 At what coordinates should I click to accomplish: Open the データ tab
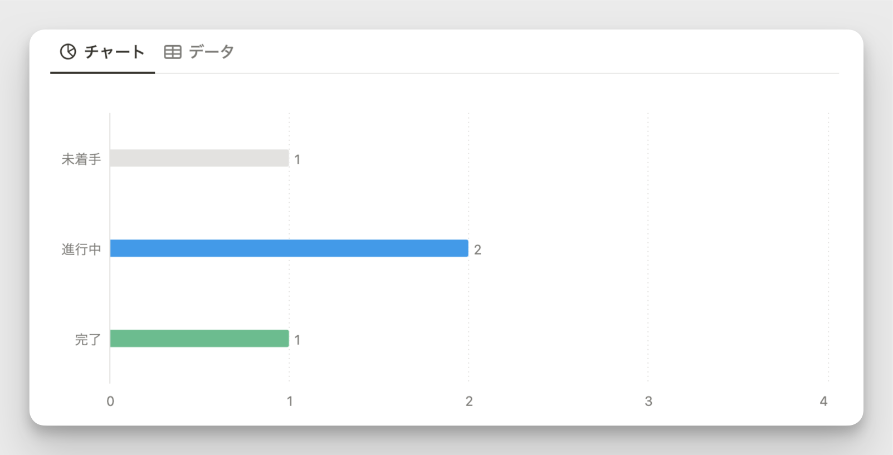(199, 52)
